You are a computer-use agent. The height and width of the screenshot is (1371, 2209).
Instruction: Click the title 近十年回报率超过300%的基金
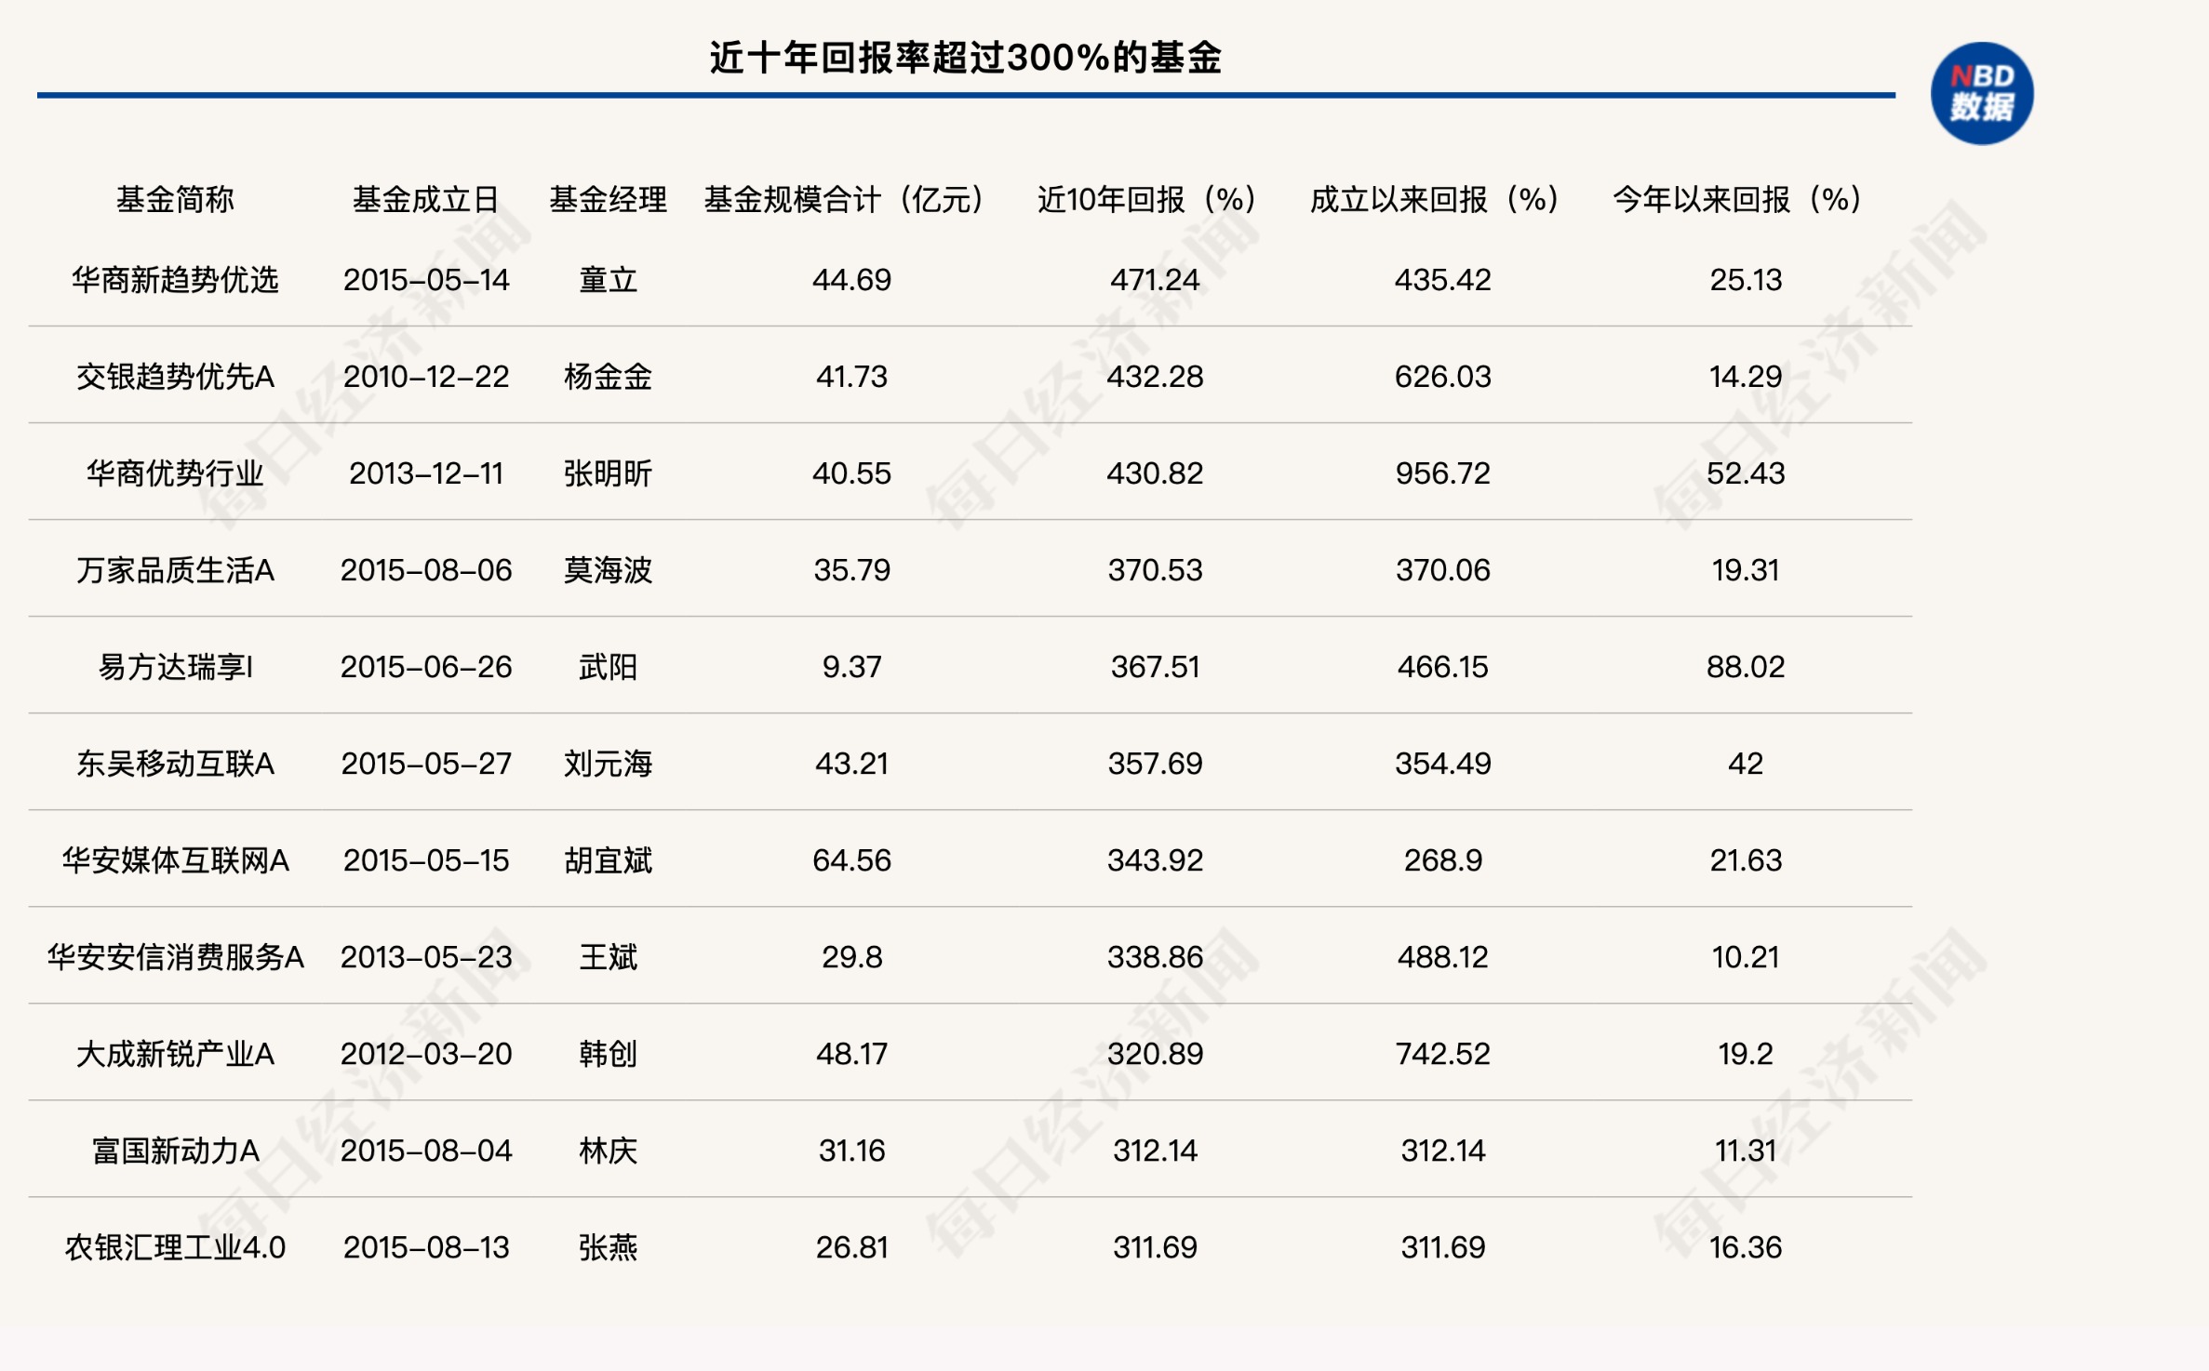coord(965,58)
